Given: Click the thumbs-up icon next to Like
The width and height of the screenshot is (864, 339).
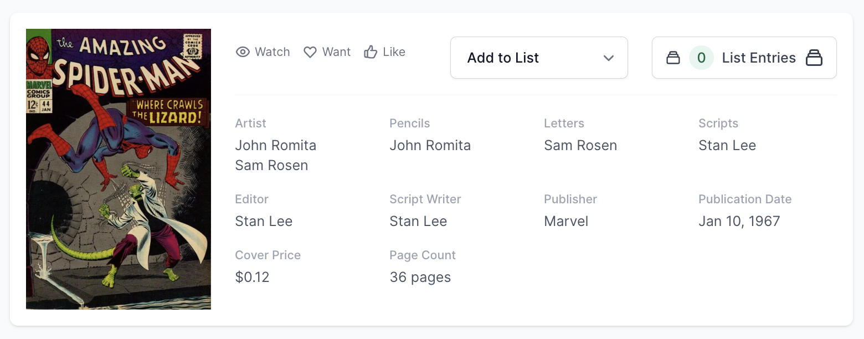Looking at the screenshot, I should (x=371, y=52).
